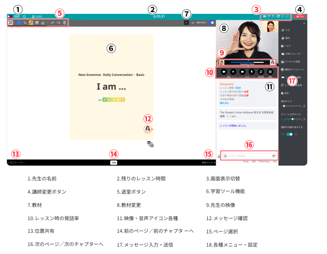Click the blue pen color circle
The image size is (327, 254).
click(19, 23)
